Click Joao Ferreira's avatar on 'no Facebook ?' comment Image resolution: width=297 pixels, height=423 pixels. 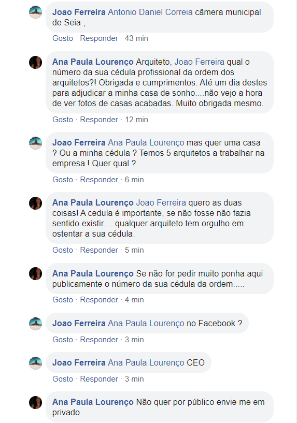[35, 324]
